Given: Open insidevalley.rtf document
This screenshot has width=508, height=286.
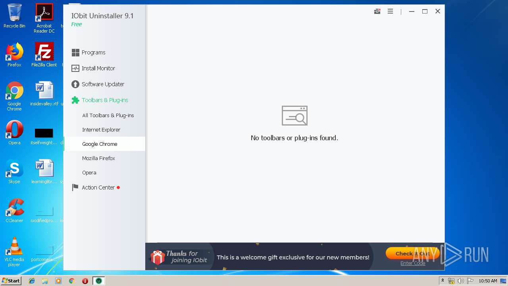Looking at the screenshot, I should coord(44,94).
